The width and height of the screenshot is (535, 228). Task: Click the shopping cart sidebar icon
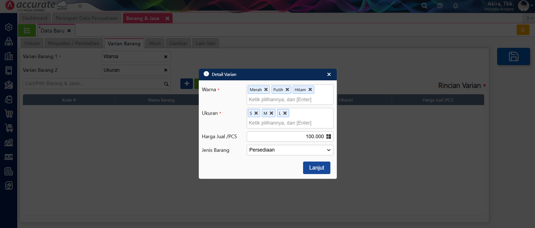(9, 113)
